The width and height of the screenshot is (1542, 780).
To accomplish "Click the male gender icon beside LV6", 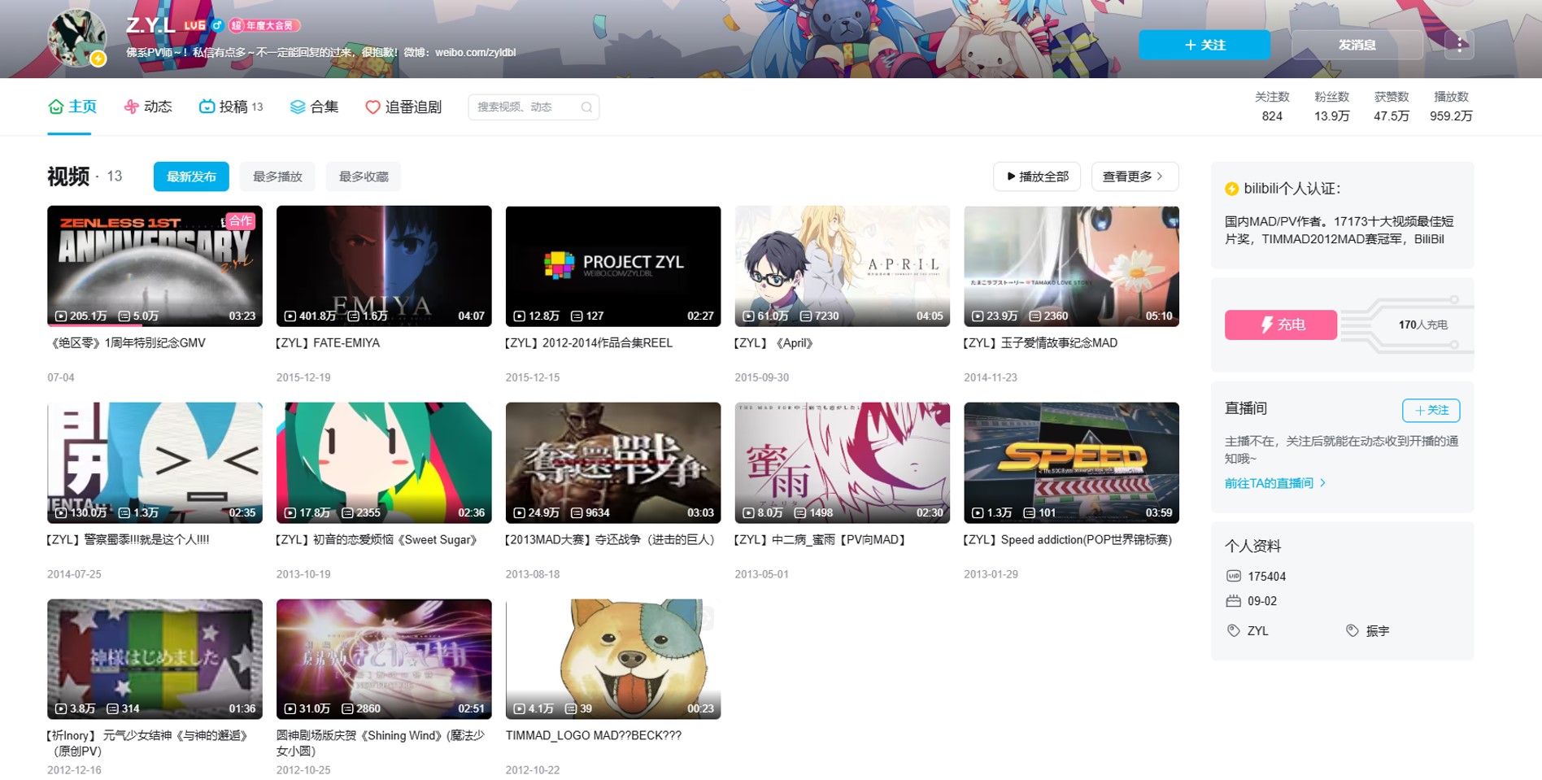I will (217, 25).
